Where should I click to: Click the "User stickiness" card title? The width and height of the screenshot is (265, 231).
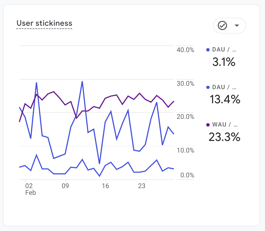pyautogui.click(x=44, y=23)
